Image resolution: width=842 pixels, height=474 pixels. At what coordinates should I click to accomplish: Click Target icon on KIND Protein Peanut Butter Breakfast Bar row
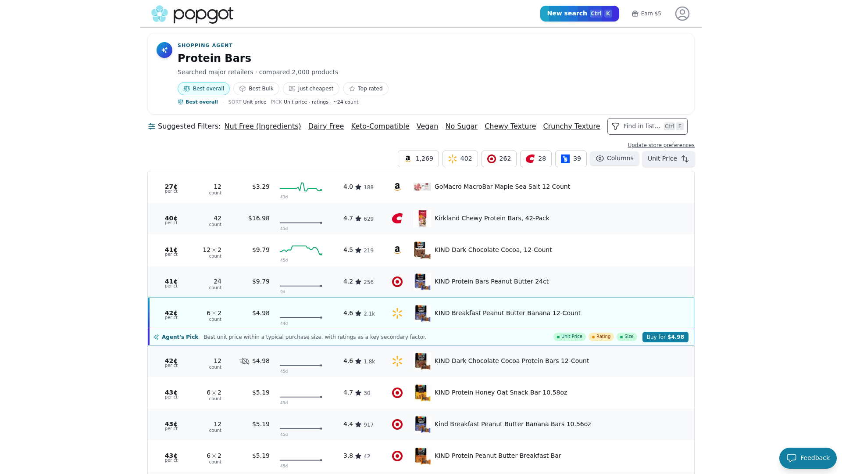(x=397, y=456)
